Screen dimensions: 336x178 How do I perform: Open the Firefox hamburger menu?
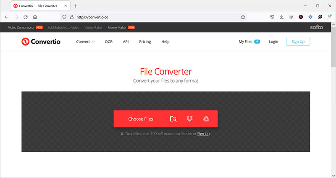330,17
